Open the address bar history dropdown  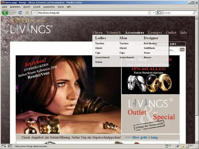click(153, 13)
